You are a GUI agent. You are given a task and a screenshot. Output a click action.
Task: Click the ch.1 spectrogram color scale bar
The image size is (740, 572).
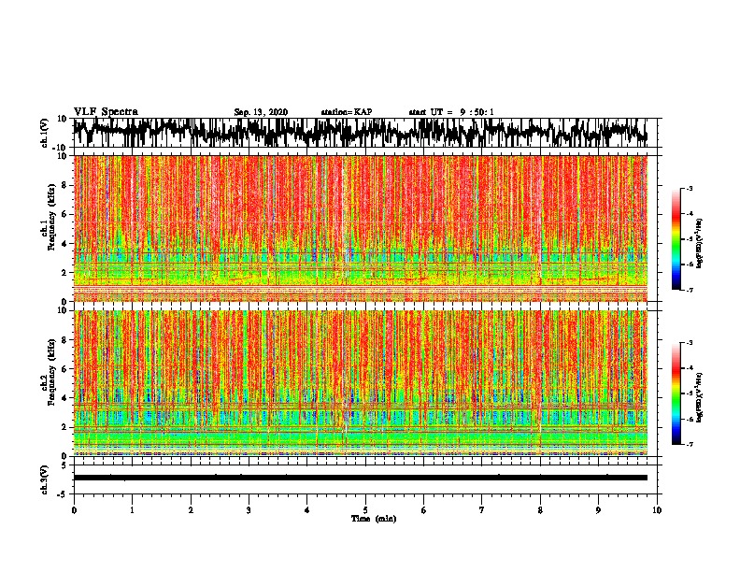(x=676, y=239)
